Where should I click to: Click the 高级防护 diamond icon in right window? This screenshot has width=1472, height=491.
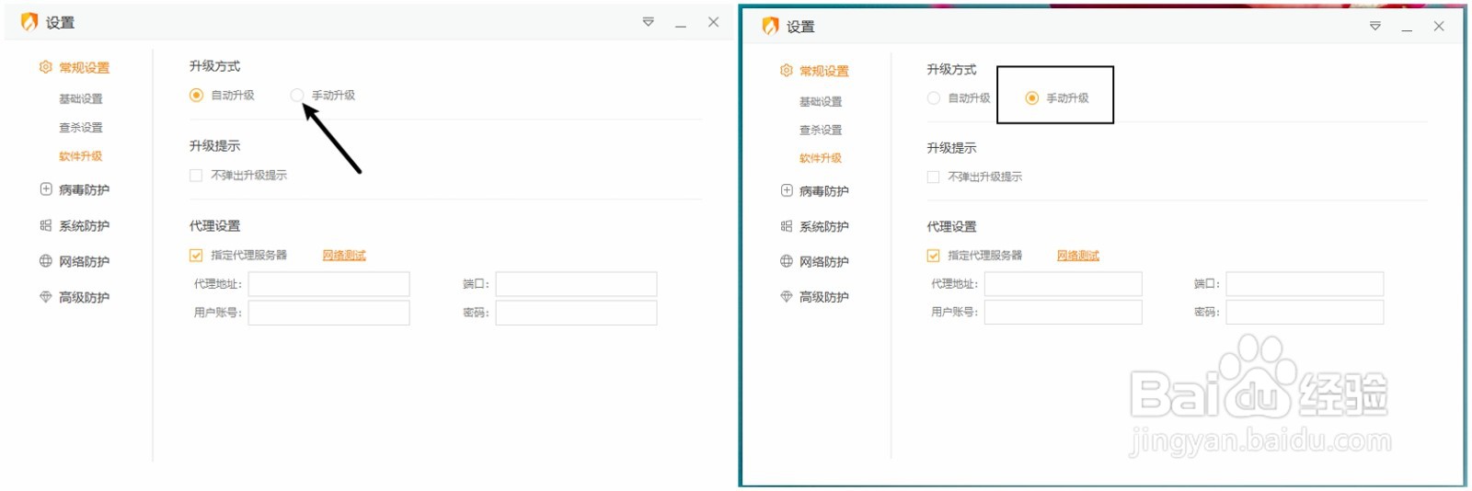[787, 297]
